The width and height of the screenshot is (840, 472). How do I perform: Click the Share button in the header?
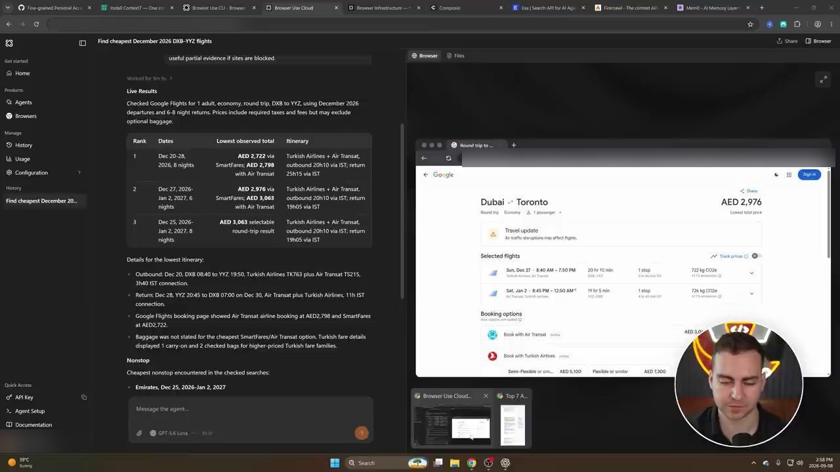coord(787,41)
